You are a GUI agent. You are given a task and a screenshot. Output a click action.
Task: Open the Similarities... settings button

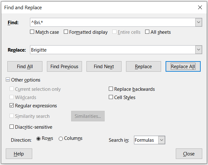pyautogui.click(x=88, y=116)
